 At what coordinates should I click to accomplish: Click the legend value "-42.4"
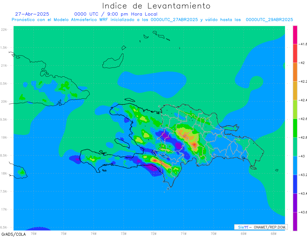303,100
